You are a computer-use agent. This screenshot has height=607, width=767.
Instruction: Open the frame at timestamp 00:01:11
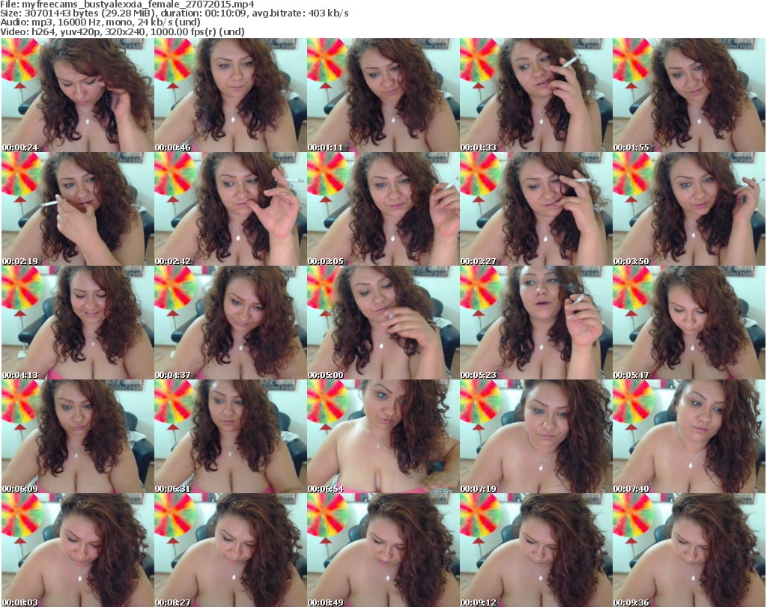383,95
